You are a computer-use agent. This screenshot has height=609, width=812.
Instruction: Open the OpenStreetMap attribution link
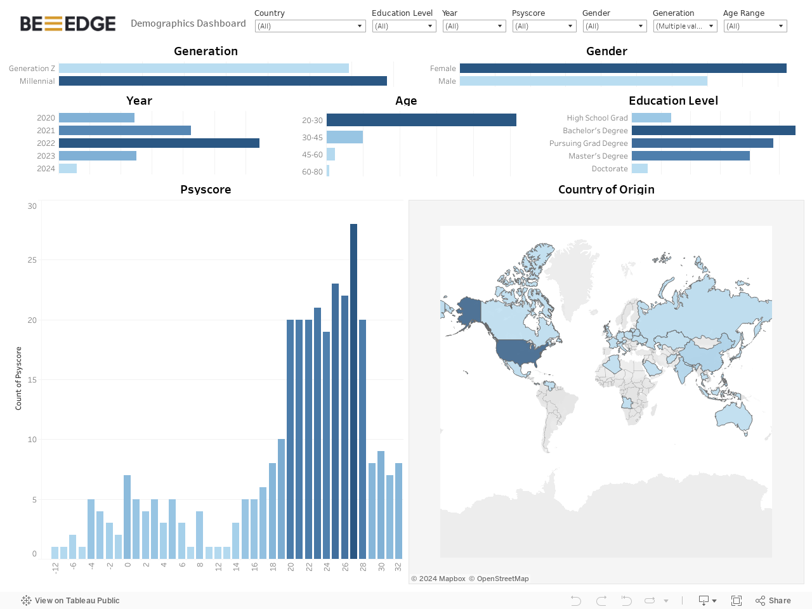coord(499,579)
